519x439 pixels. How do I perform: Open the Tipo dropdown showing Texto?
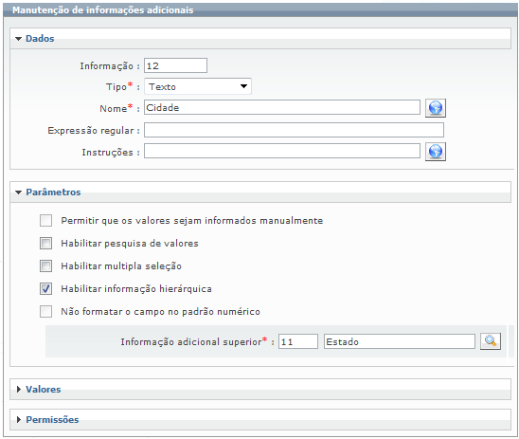tap(198, 86)
